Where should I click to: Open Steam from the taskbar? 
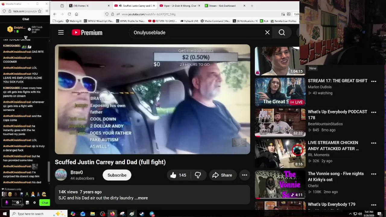click(x=142, y=214)
